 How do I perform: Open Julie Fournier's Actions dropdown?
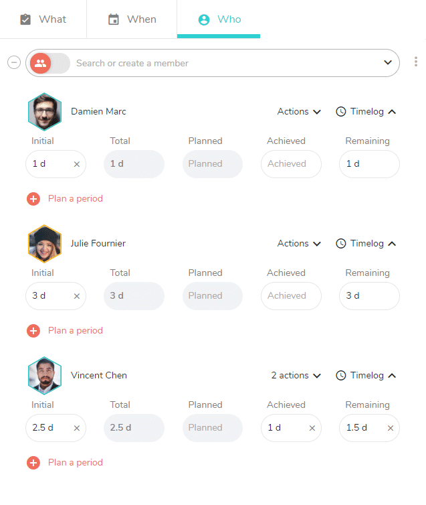click(299, 244)
